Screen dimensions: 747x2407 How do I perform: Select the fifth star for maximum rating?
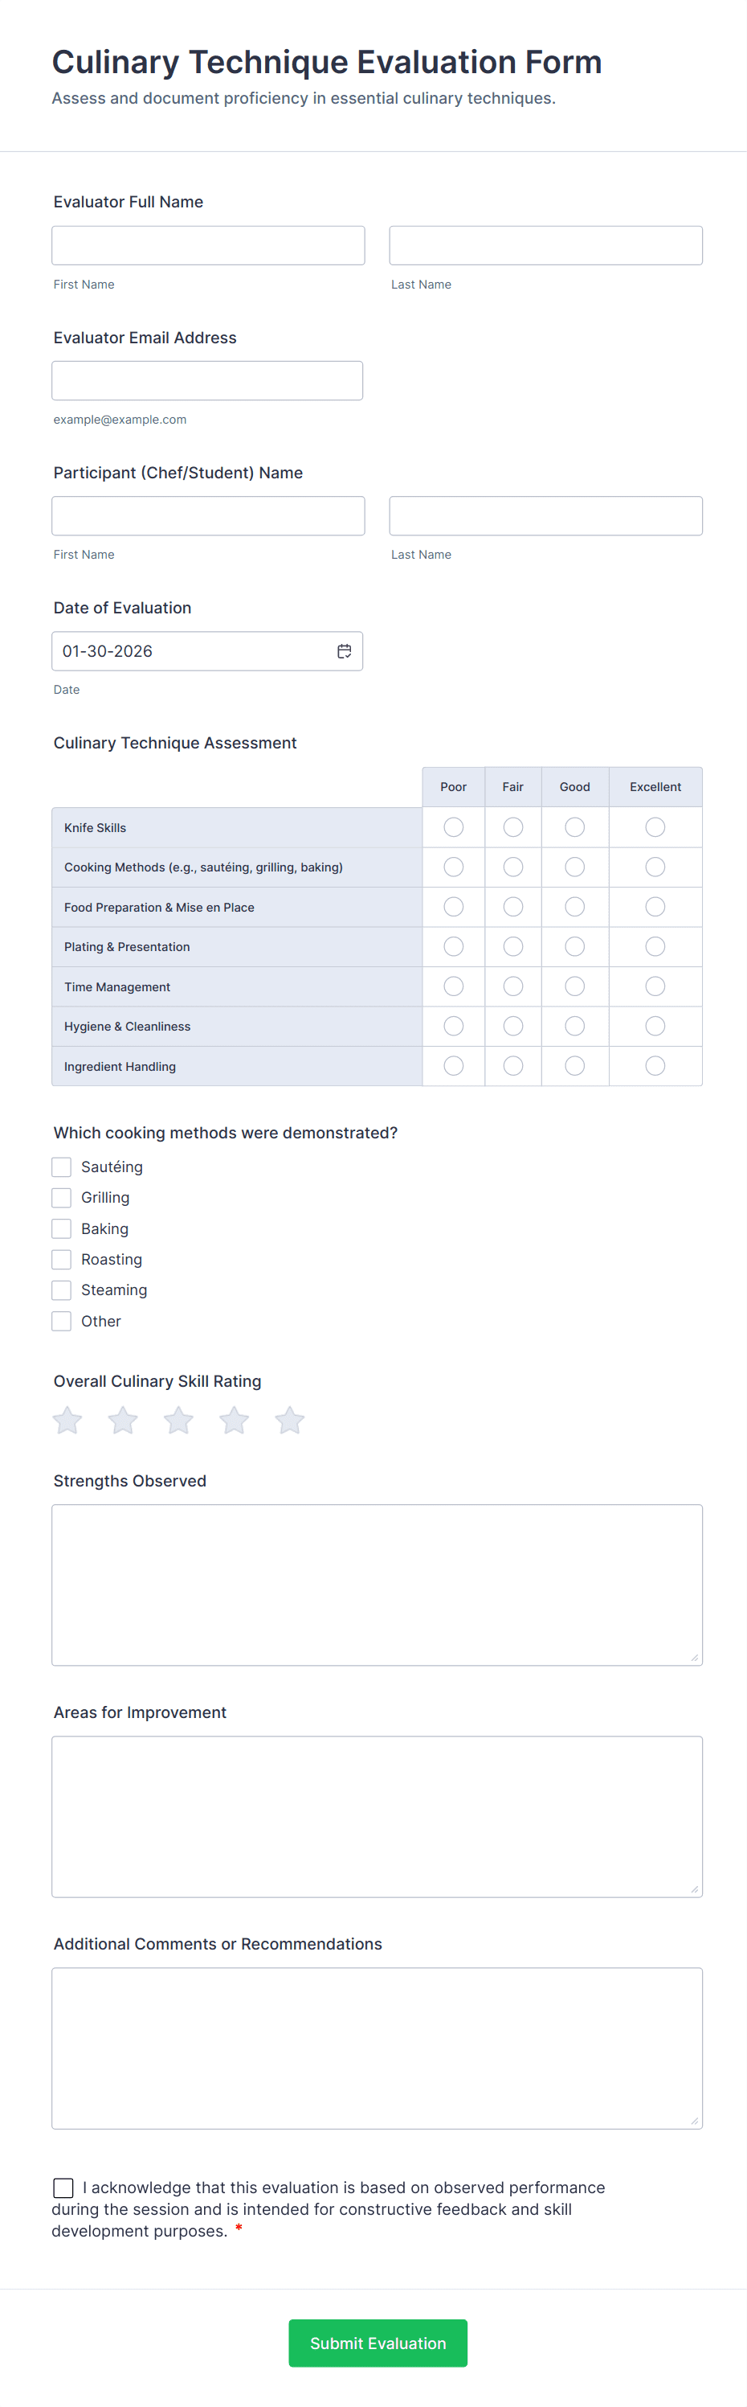(x=289, y=1421)
